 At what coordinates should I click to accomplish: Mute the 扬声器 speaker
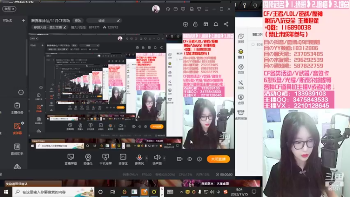(157, 159)
